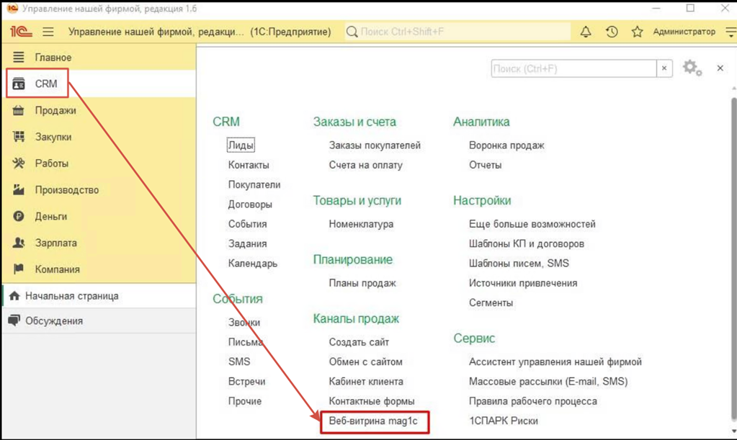737x440 pixels.
Task: Open the Покупатели link
Action: (254, 184)
